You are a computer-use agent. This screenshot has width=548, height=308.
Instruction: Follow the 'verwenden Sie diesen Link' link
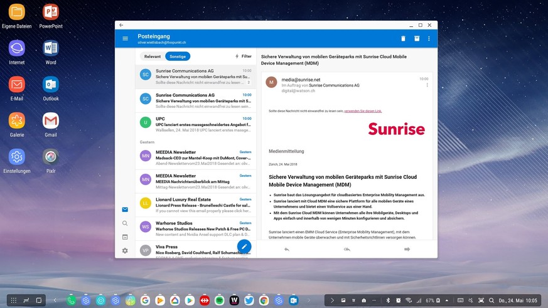[x=363, y=111]
